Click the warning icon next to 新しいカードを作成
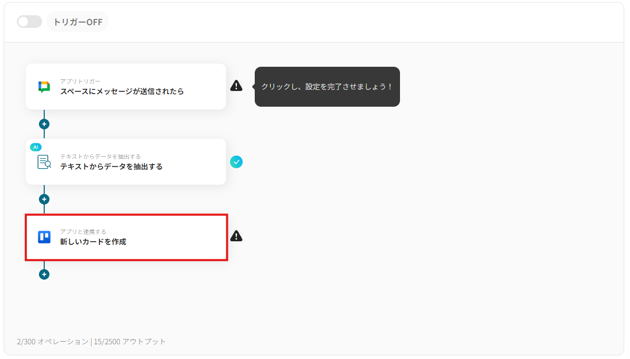 point(236,237)
